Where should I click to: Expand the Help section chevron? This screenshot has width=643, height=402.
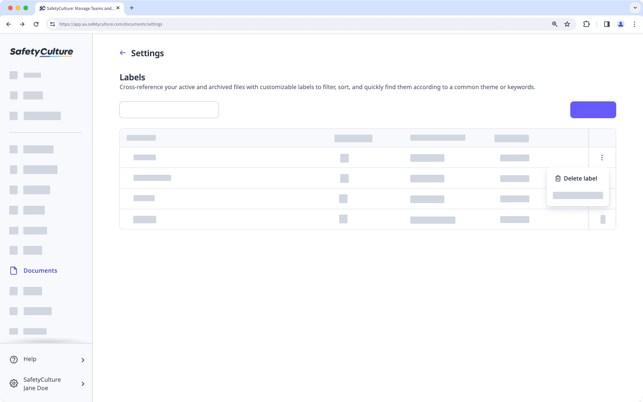coord(83,360)
